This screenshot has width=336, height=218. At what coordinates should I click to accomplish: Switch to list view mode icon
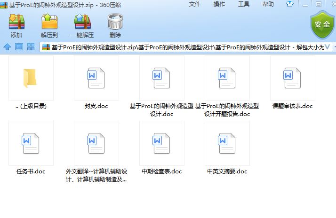[x=19, y=47]
